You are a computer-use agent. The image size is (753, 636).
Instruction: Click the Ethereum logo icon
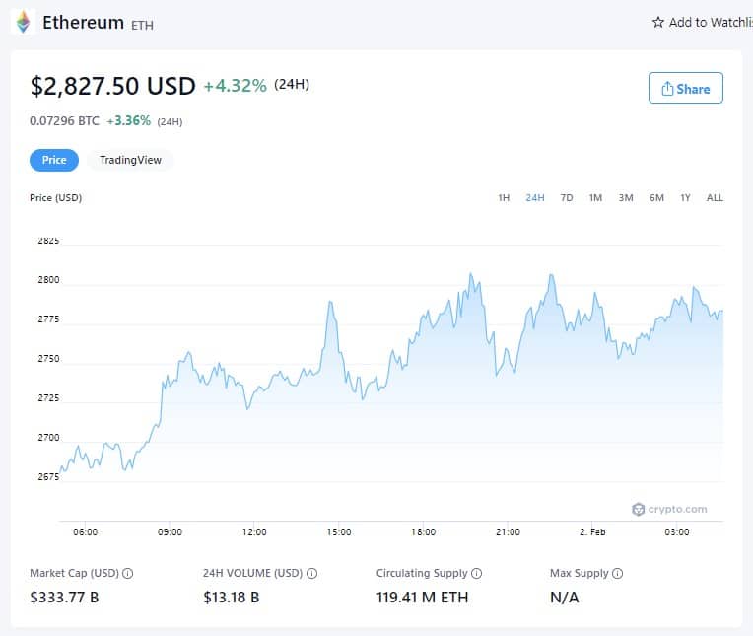pos(23,22)
